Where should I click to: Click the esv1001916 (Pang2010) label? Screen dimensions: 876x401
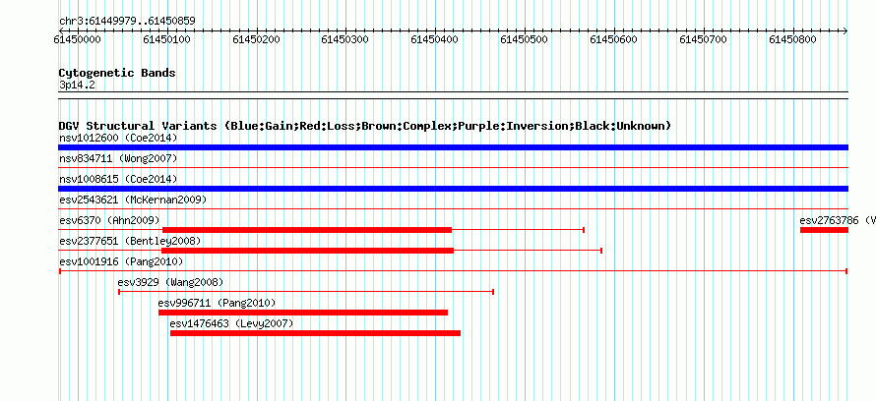[x=121, y=261]
